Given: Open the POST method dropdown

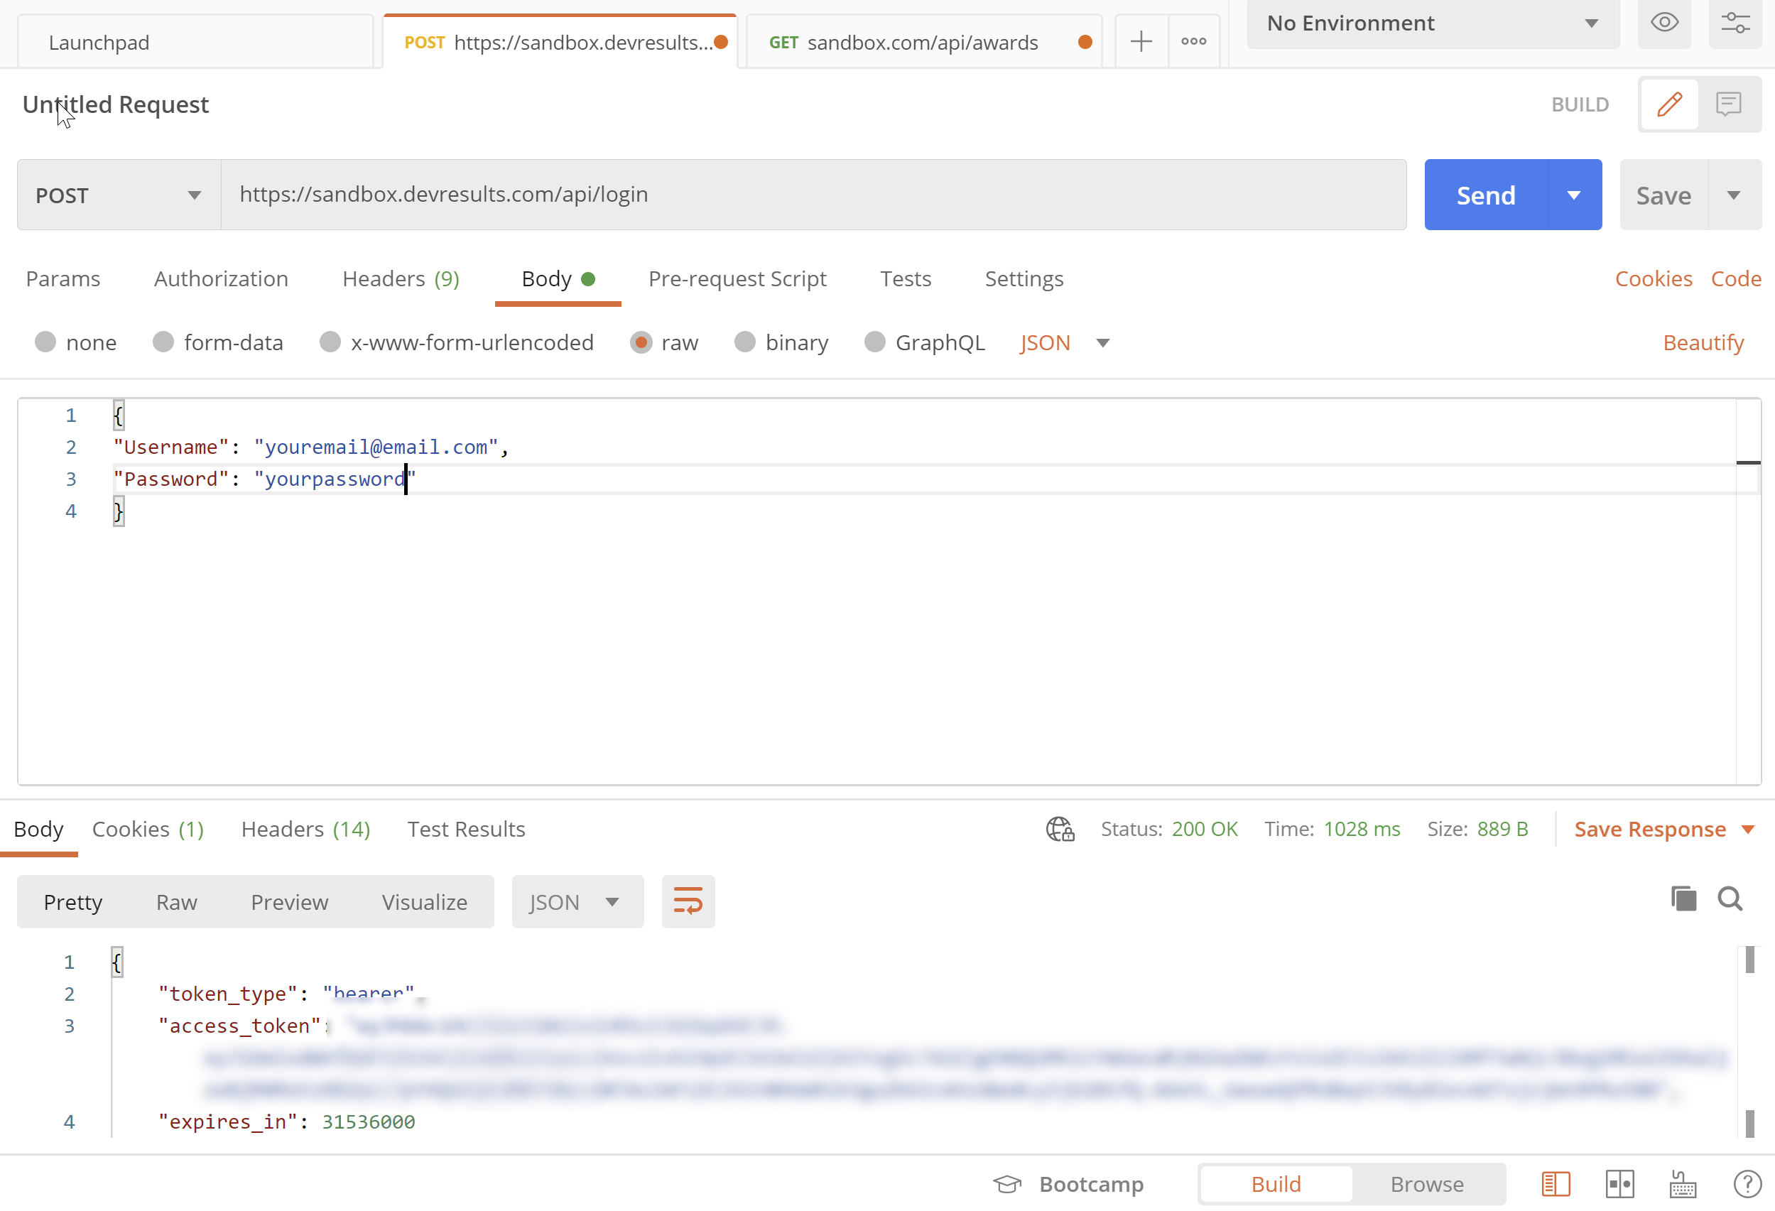Looking at the screenshot, I should coord(119,195).
